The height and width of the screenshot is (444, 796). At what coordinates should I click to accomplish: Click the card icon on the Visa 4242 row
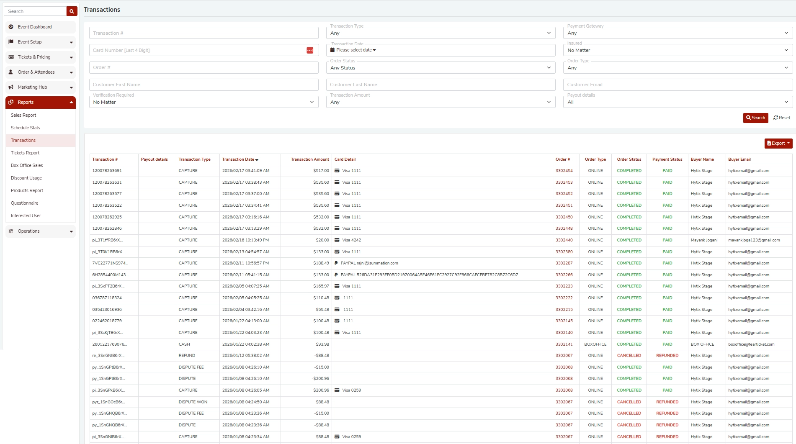(337, 240)
